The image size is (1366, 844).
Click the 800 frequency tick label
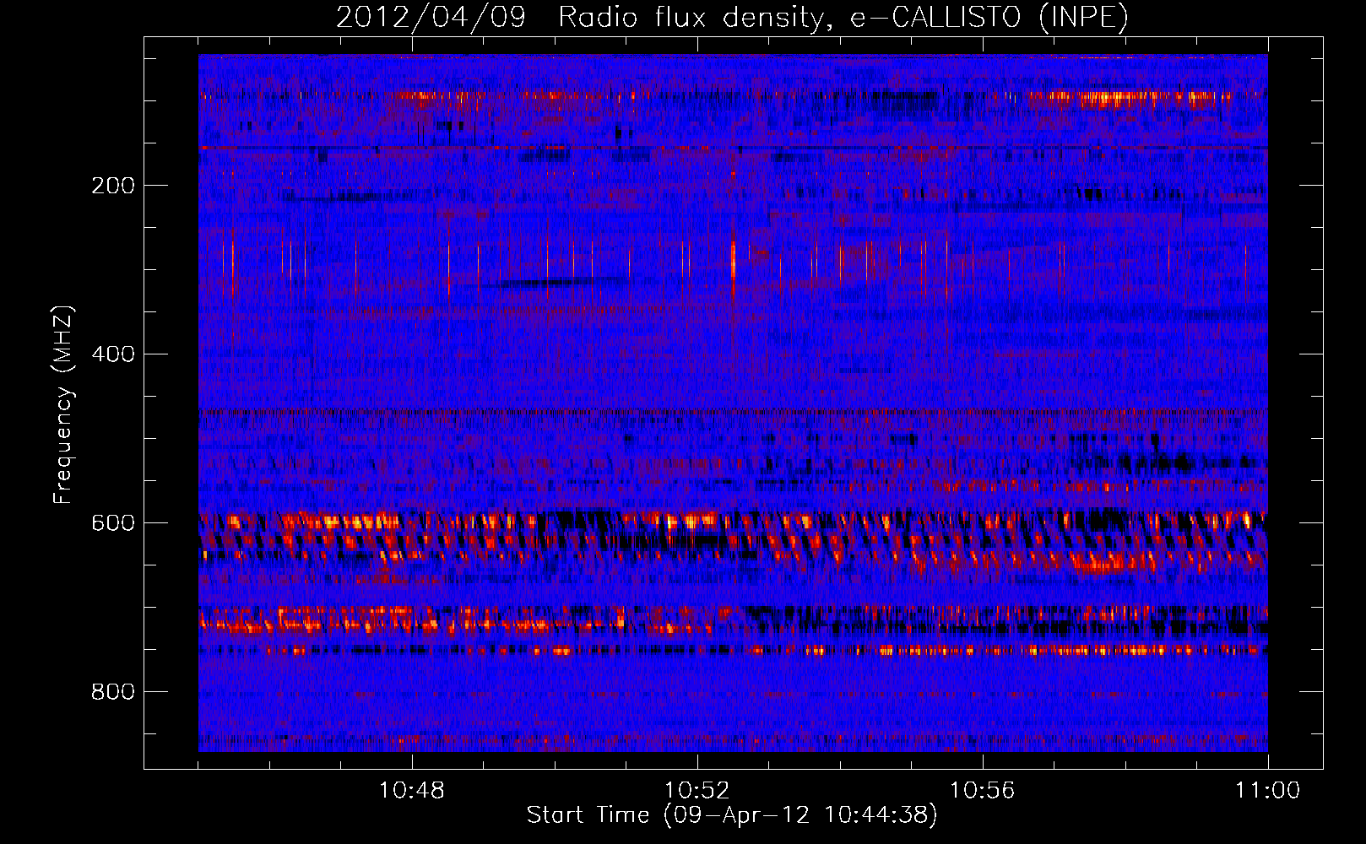pyautogui.click(x=113, y=692)
